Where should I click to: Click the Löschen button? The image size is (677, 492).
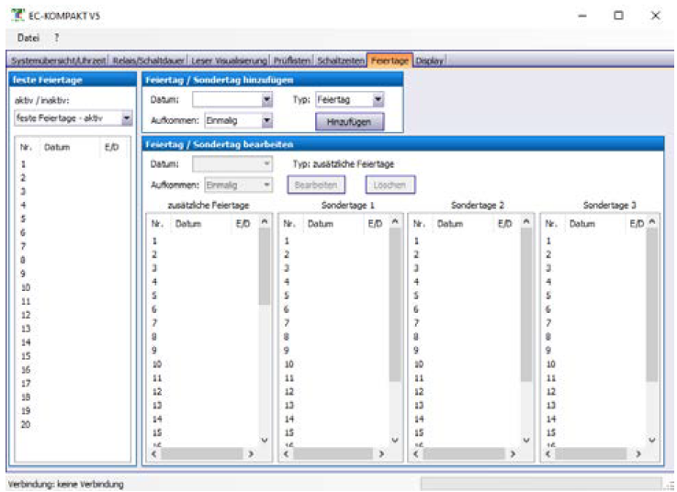click(x=389, y=184)
